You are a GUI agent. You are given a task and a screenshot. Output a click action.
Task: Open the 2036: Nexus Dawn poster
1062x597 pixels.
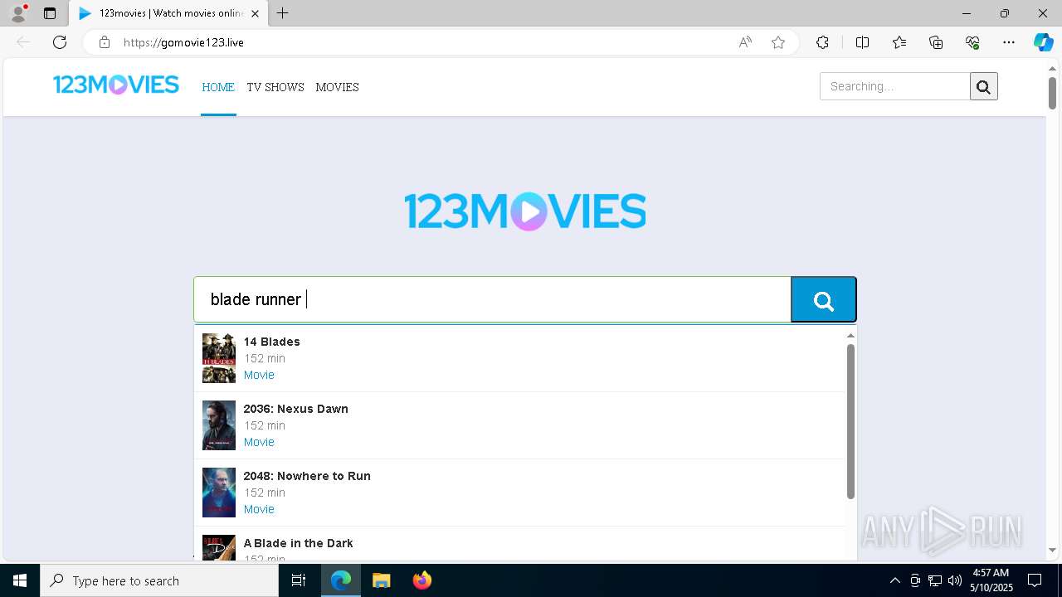[219, 425]
